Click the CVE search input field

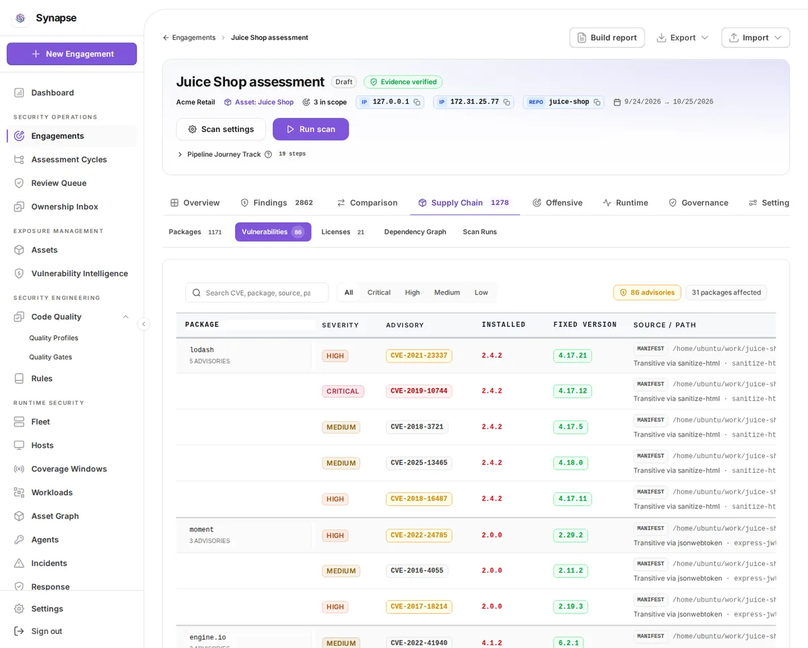(257, 292)
